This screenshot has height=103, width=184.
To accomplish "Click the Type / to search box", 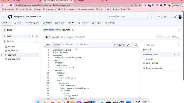I will [127, 17].
